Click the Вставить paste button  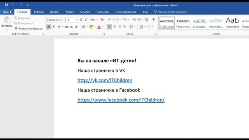click(7, 23)
